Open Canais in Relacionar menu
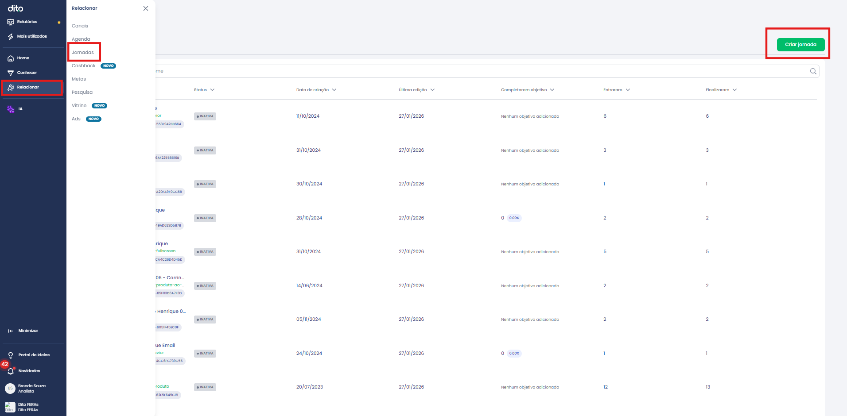Image resolution: width=847 pixels, height=416 pixels. tap(80, 26)
